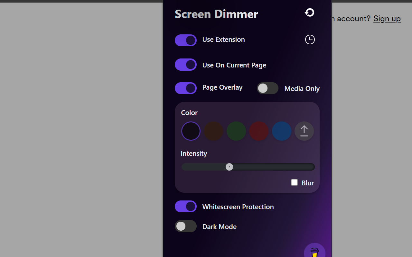Click the coffee cup donate icon
Screen dimensions: 412x257
[314, 252]
